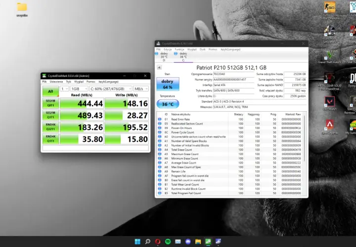
Task: Open Funkcja menu in CrystalDiskInfo
Action: [179, 49]
